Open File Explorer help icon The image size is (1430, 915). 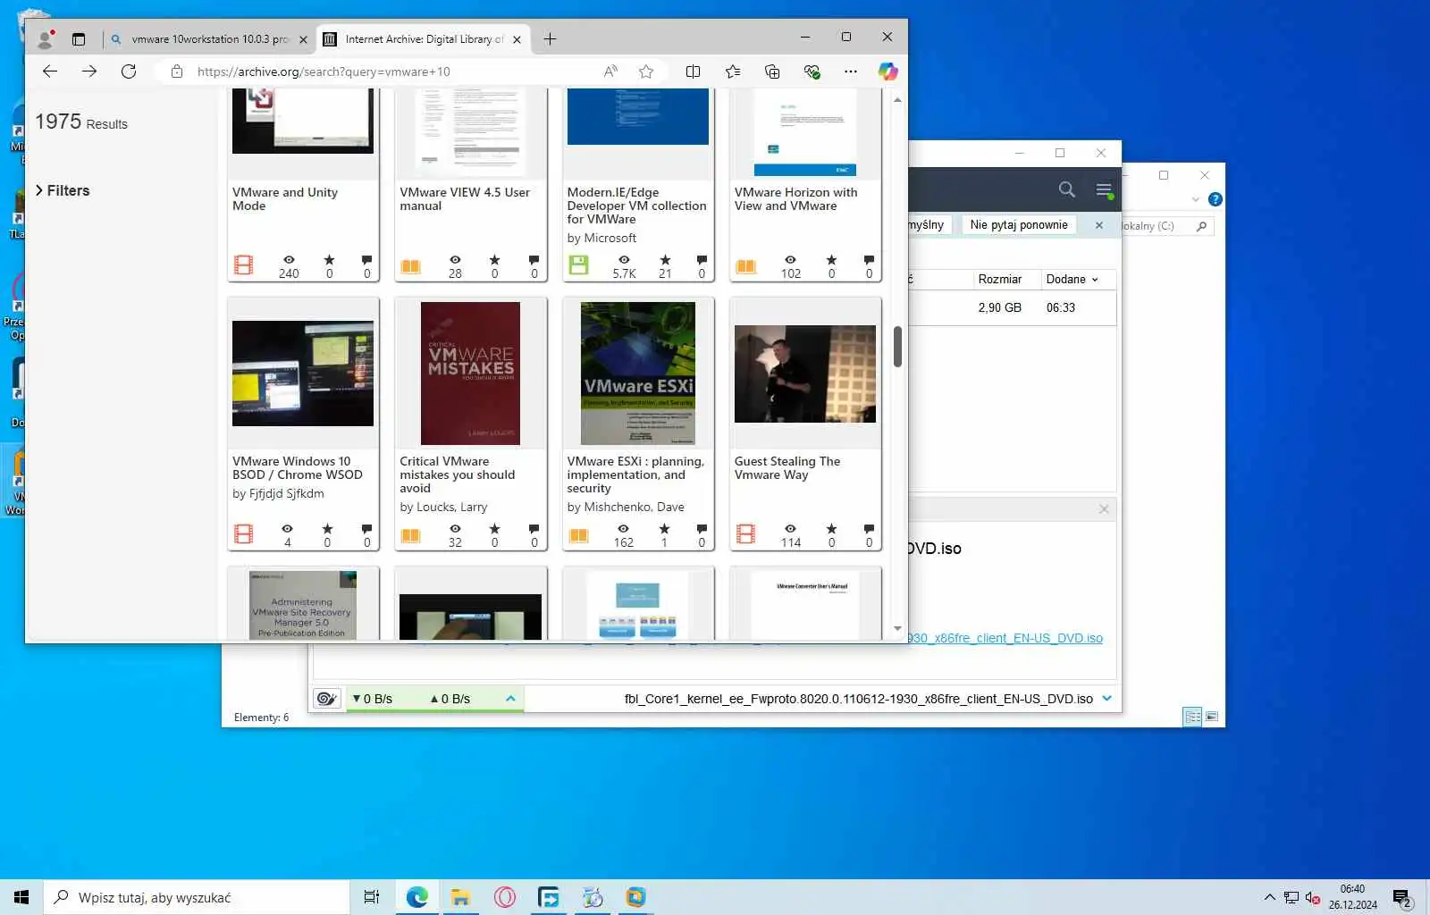click(x=1215, y=199)
